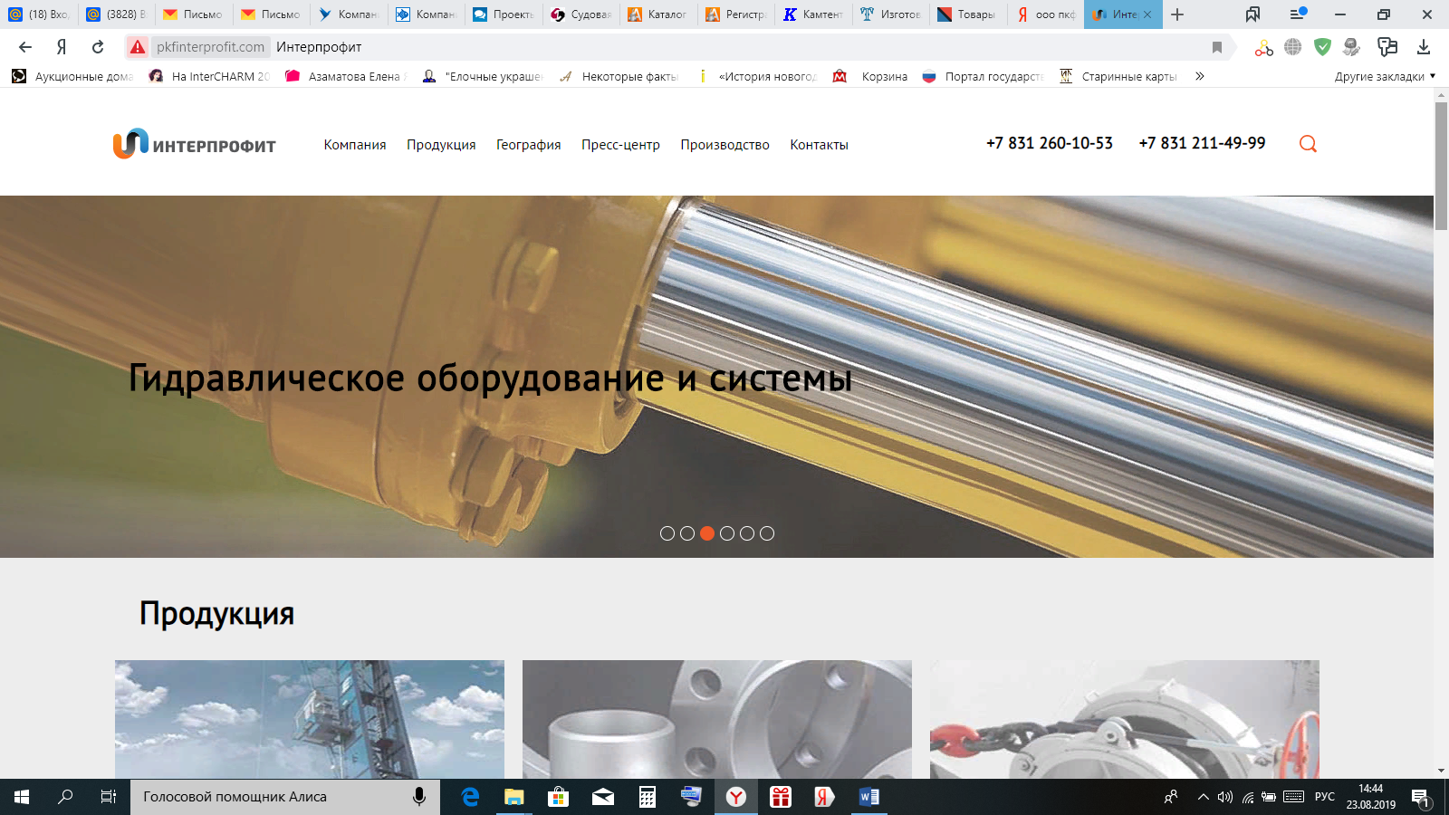Screen dimensions: 1449x815
Task: Click the red site security warning icon
Action: pos(138,47)
